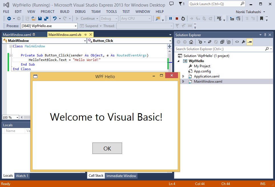Close the MainWindow.xaml.vb tab
This screenshot has width=275, height=187.
pos(91,35)
